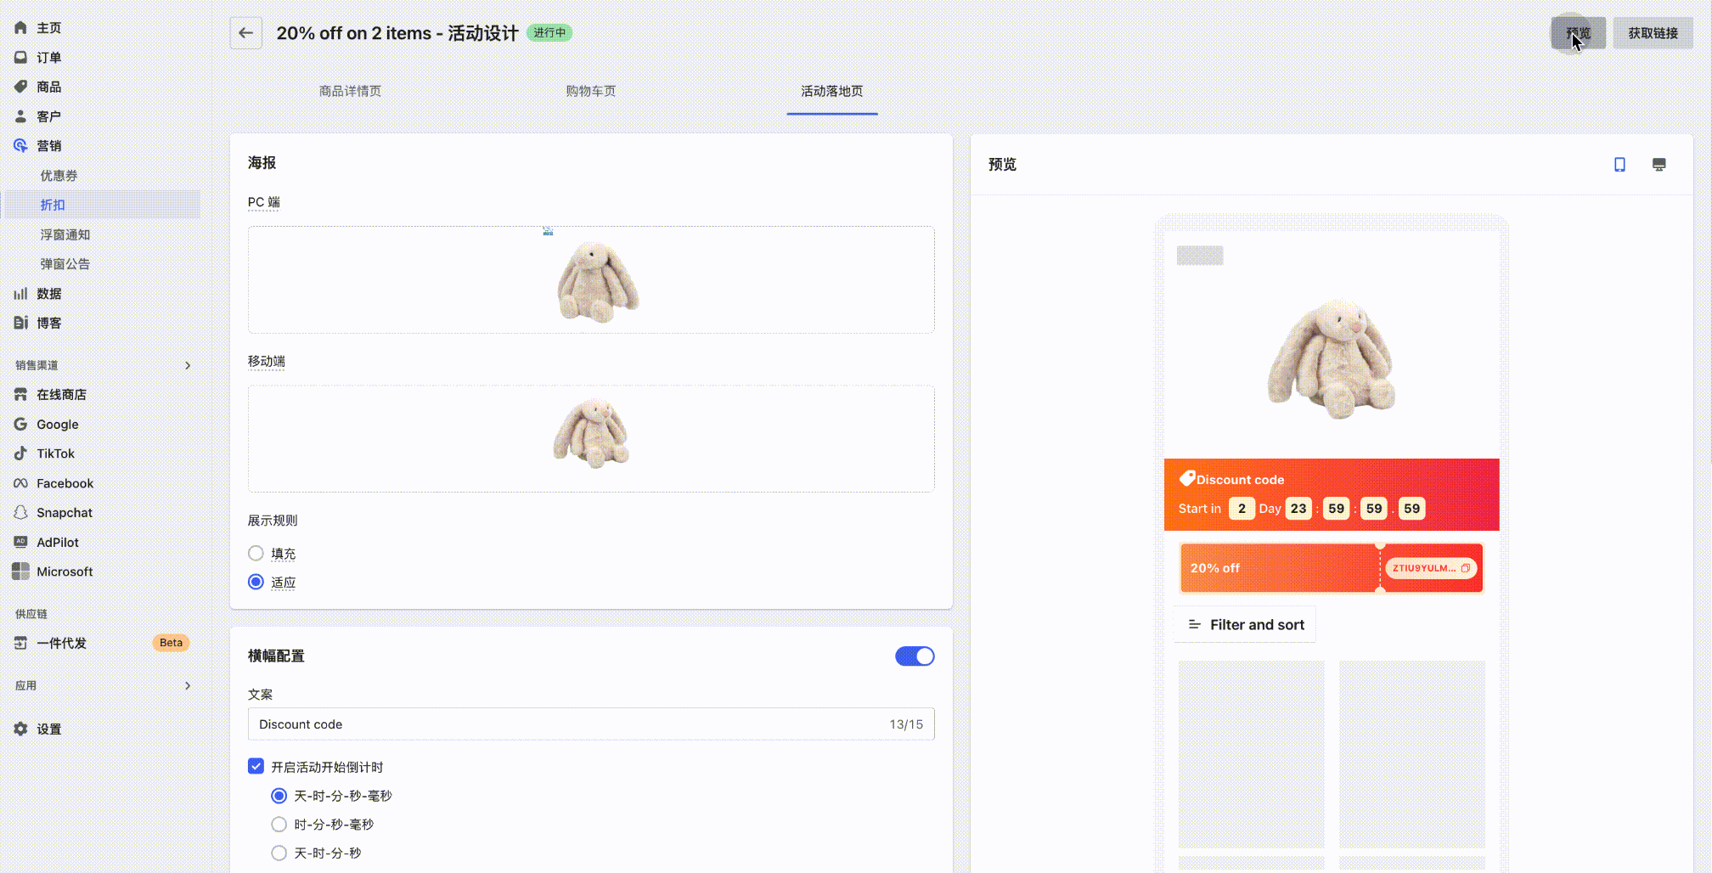Click the Snapchat ghost icon
This screenshot has width=1712, height=873.
tap(20, 513)
